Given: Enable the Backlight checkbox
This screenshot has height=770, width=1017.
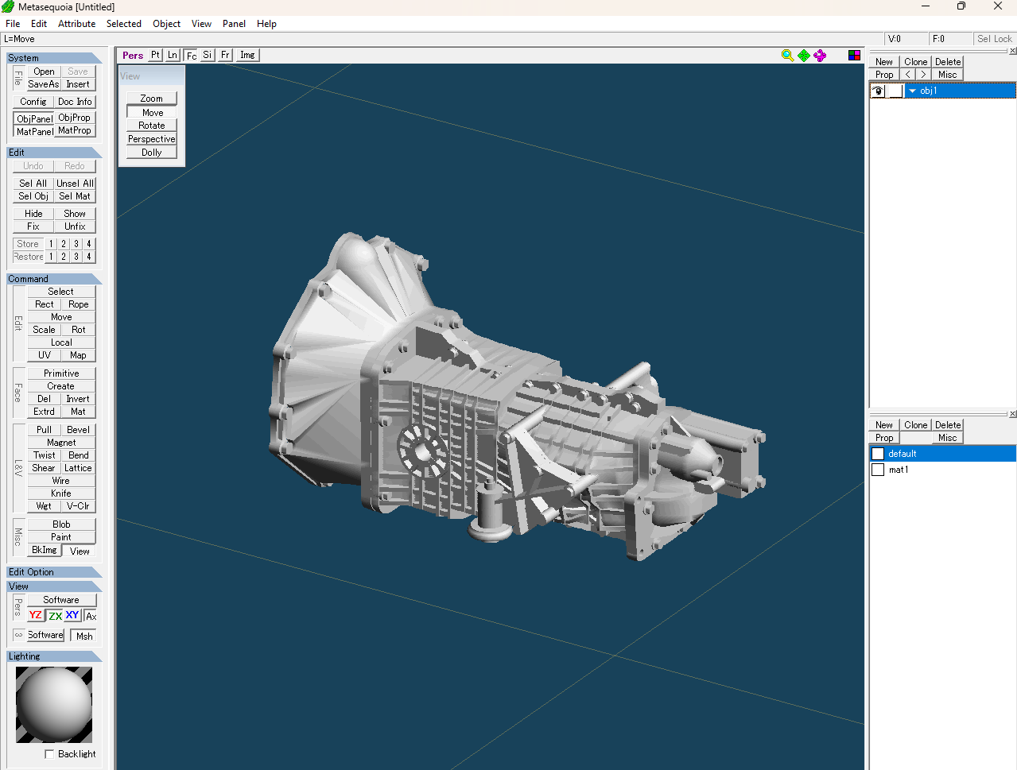Looking at the screenshot, I should point(50,754).
